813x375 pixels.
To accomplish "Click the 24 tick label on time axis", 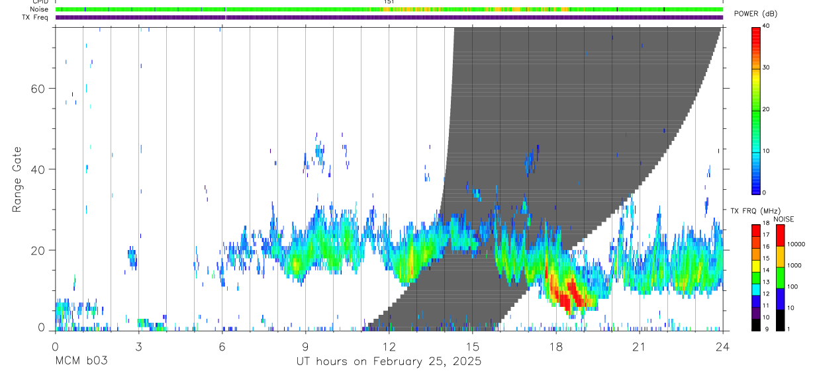I will pos(722,346).
